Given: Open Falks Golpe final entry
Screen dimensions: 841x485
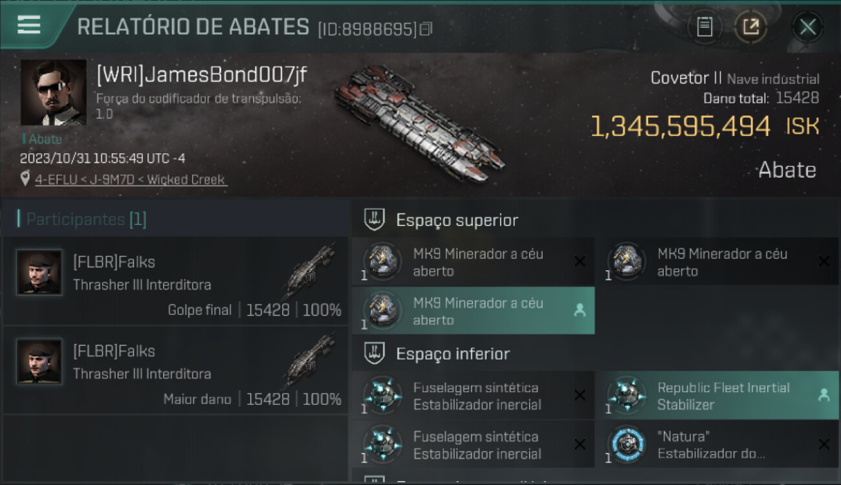Looking at the screenshot, I should 175,281.
